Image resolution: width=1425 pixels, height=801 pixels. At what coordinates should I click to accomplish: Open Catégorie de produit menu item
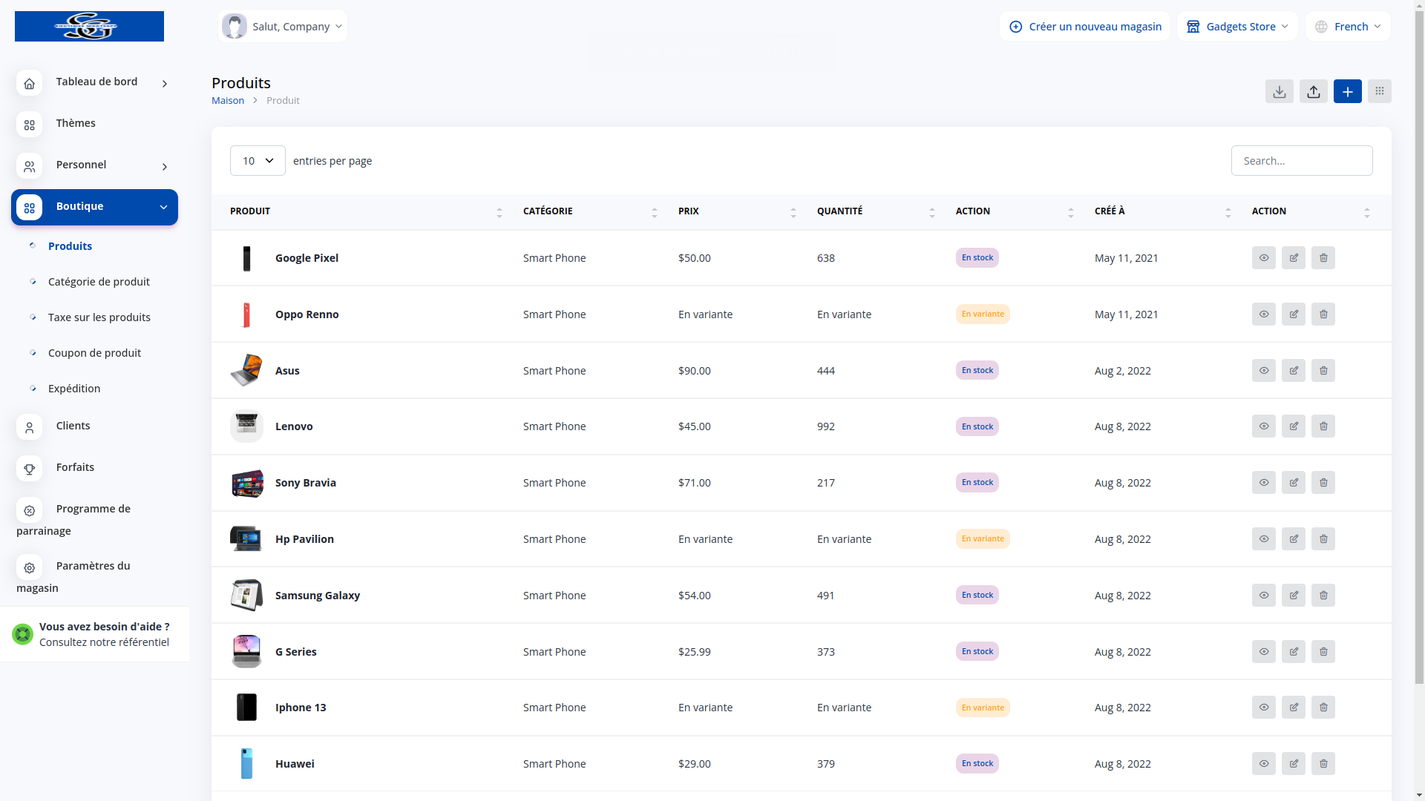click(99, 282)
